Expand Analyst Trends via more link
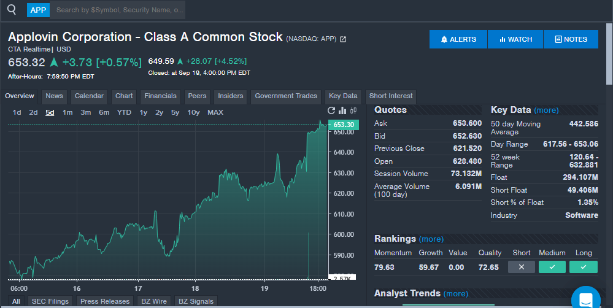 coord(455,294)
